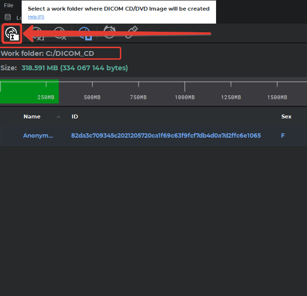
Task: Click the select work folder disc icon
Action: [12, 33]
